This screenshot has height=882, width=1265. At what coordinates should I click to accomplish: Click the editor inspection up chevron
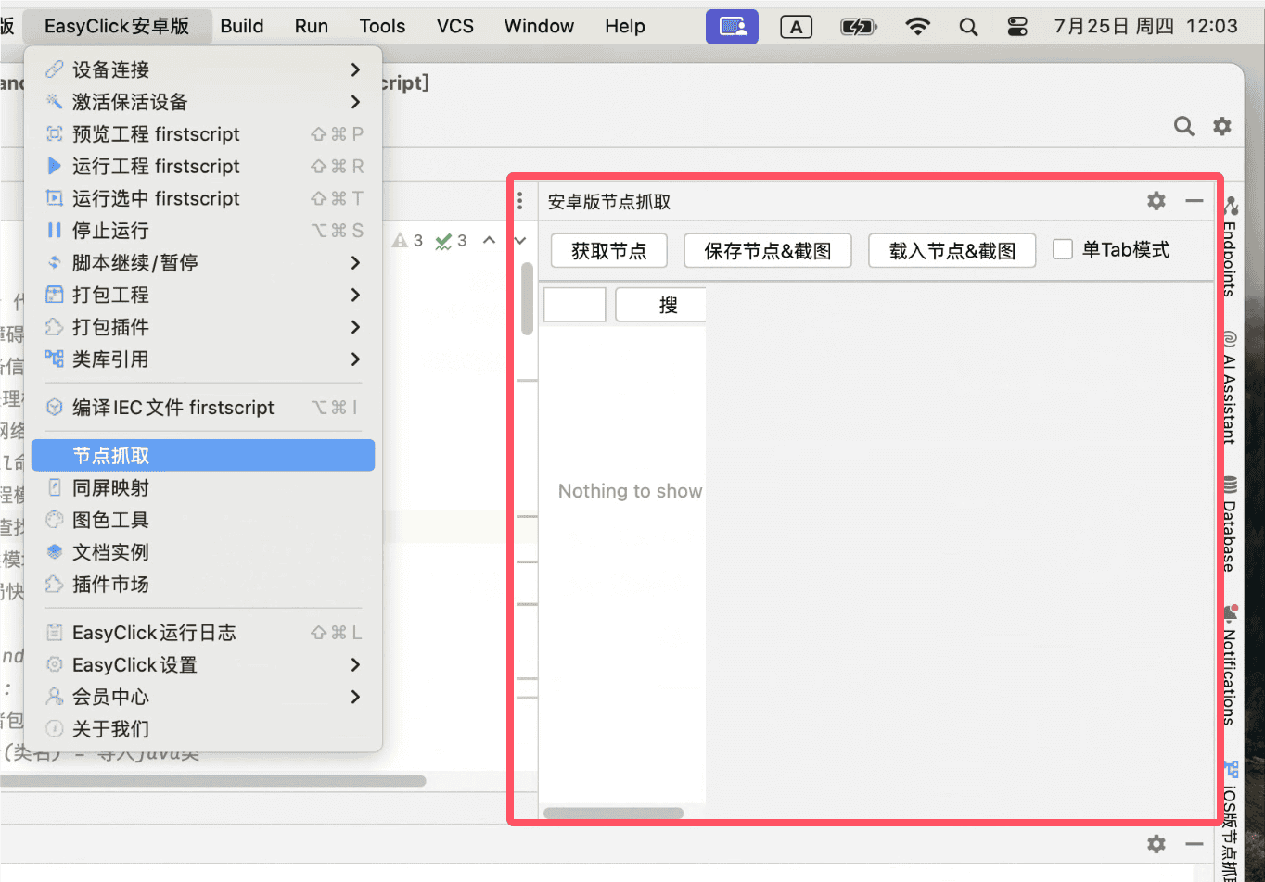click(490, 241)
